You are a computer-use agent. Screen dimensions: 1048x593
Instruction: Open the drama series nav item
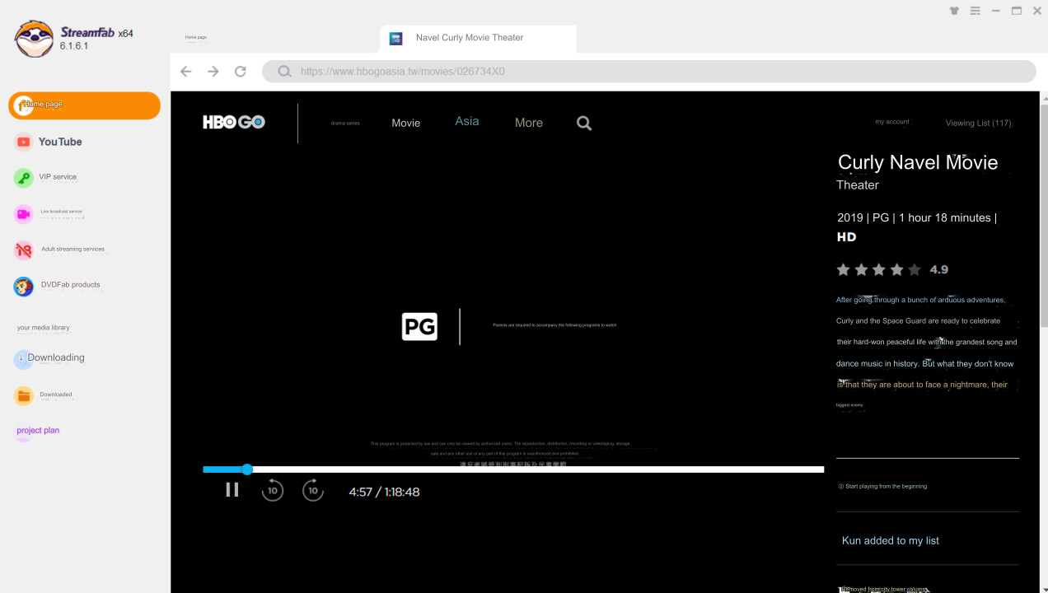[345, 124]
